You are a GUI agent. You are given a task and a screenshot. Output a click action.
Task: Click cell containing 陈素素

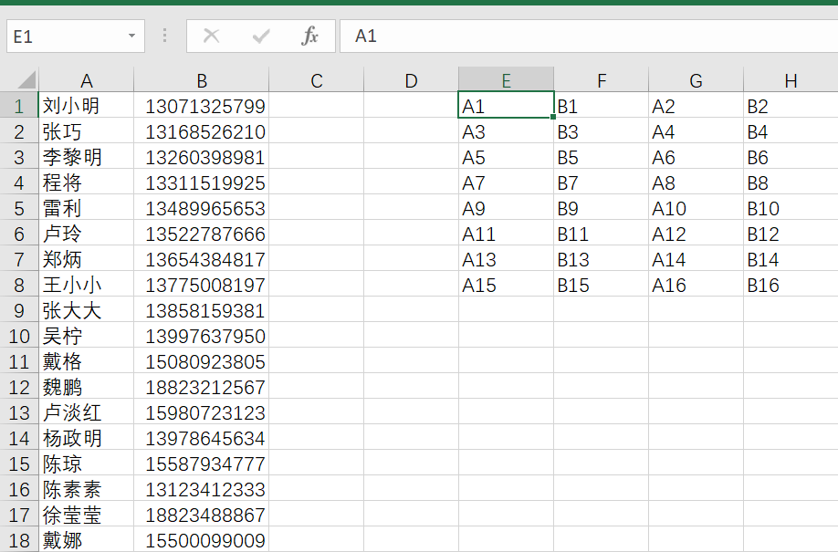pyautogui.click(x=87, y=490)
